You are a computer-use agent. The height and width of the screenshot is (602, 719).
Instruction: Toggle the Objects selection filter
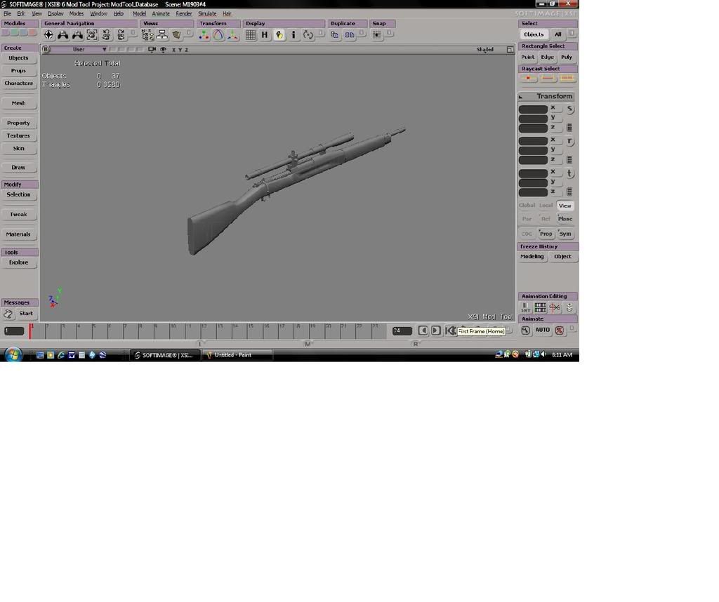coord(534,34)
